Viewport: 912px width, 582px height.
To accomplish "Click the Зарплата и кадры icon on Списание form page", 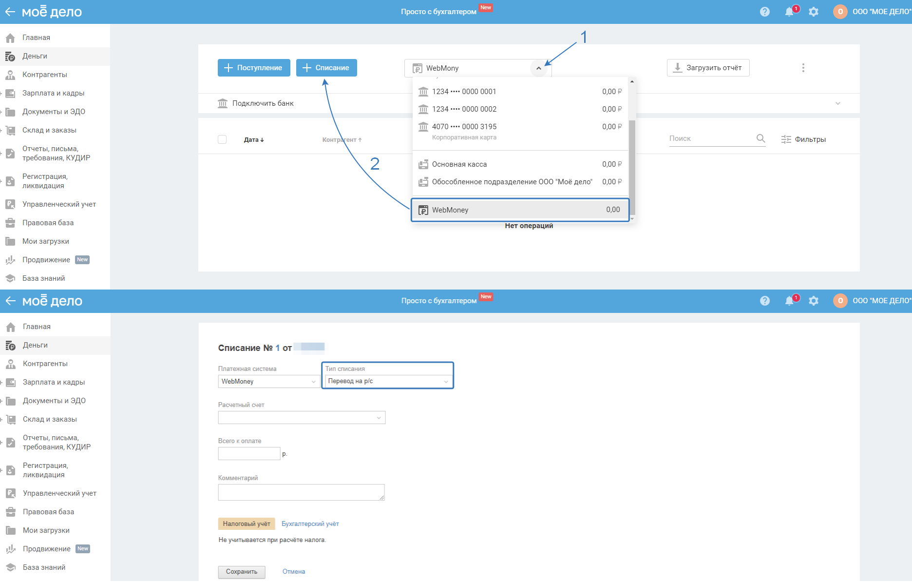I will coord(11,382).
